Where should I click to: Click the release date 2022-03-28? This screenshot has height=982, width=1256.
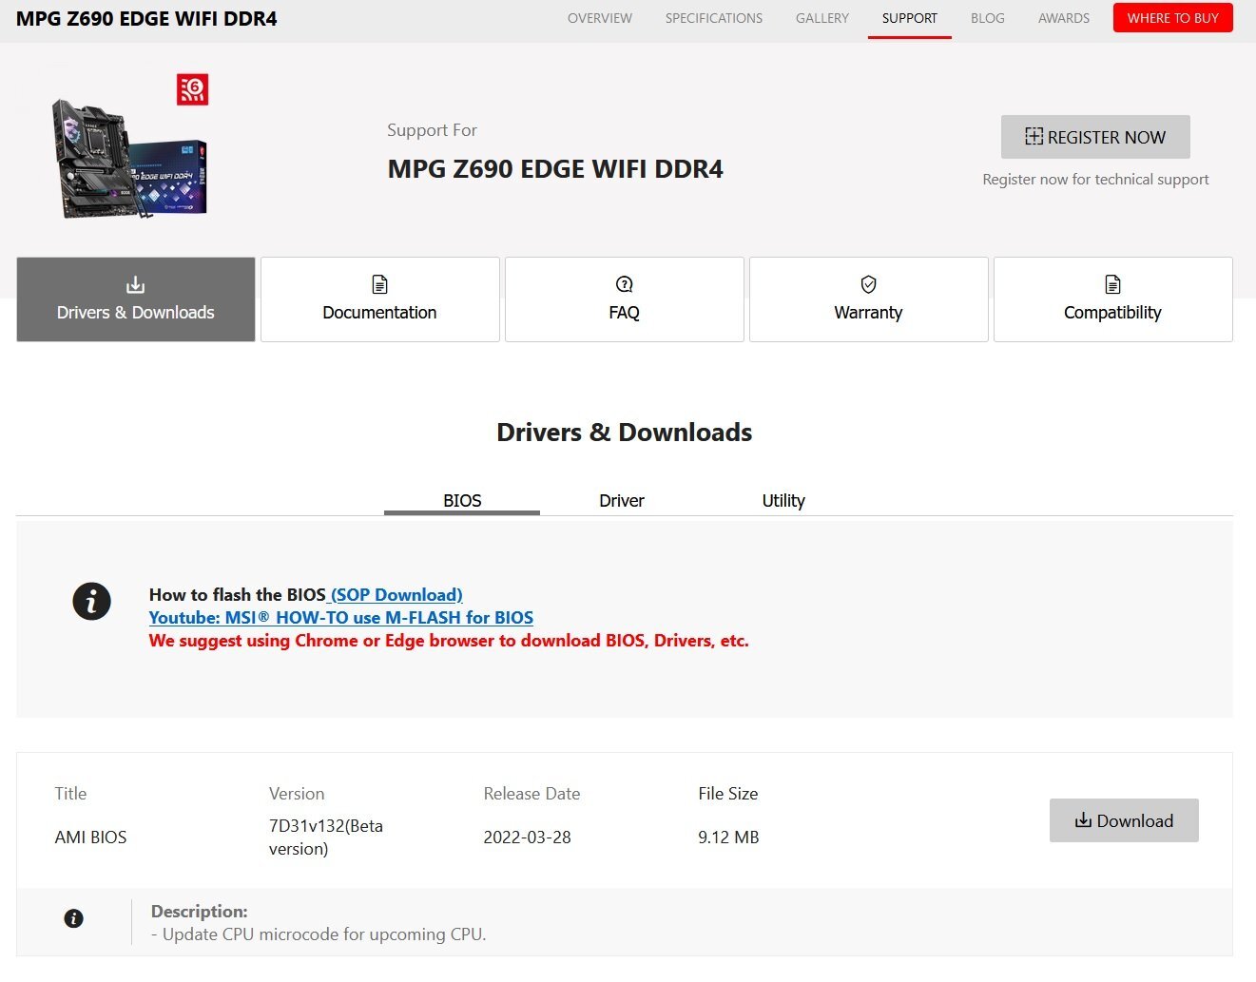pyautogui.click(x=528, y=838)
